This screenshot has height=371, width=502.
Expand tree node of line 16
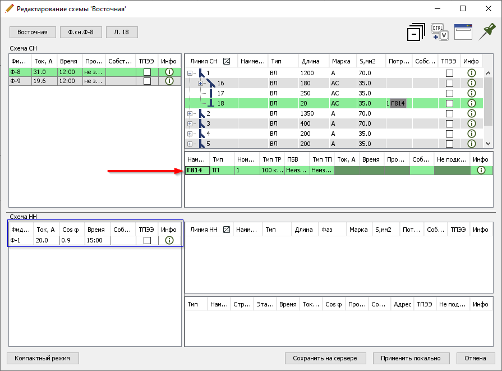pos(200,83)
